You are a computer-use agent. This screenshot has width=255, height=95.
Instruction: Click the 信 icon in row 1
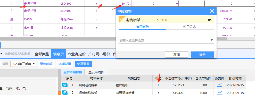pyautogui.click(x=65, y=85)
